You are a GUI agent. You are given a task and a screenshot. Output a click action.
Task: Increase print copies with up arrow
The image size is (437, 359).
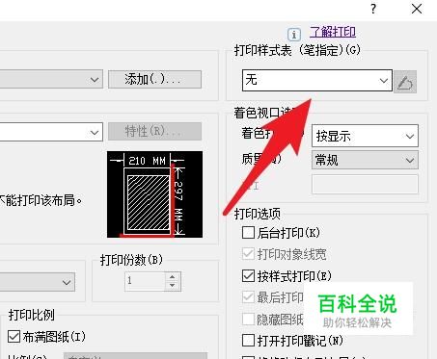pyautogui.click(x=173, y=277)
